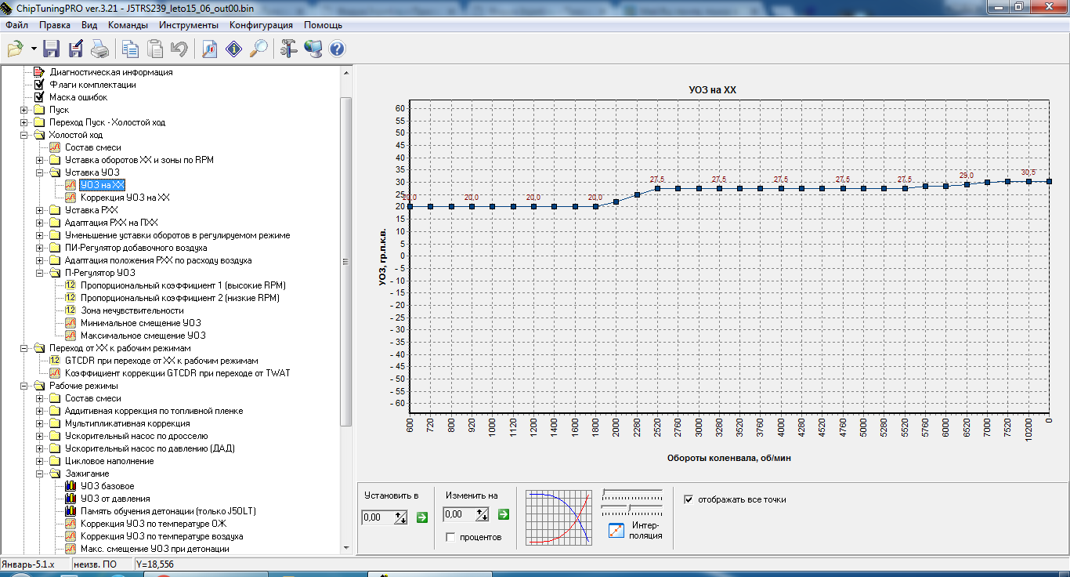This screenshot has height=577, width=1070.
Task: Click the bar chart icon beside УОЗ от давления
Action: (x=70, y=499)
